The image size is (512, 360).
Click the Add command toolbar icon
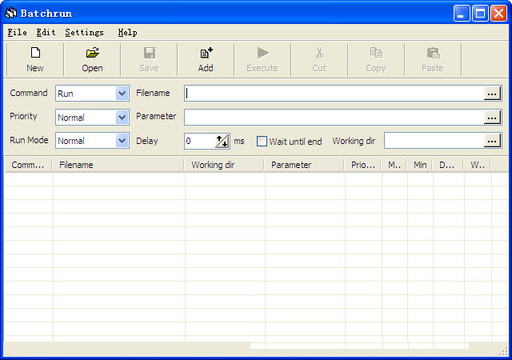coord(206,54)
